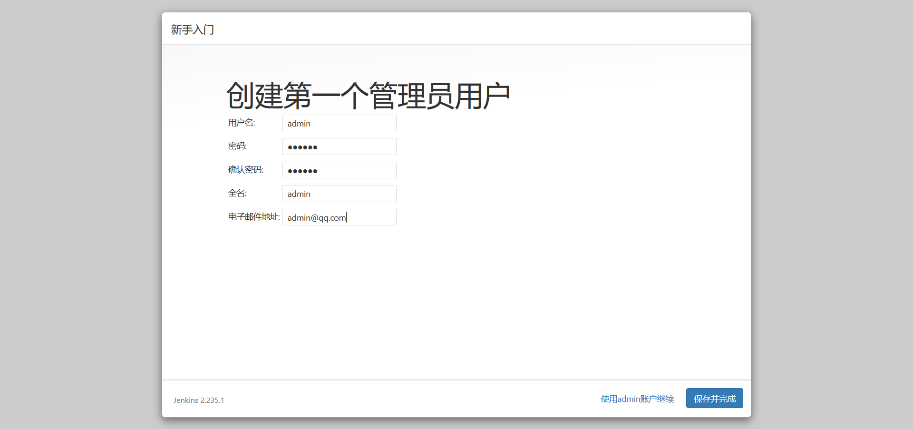Click the 用户名: label
The image size is (913, 429).
tap(242, 123)
